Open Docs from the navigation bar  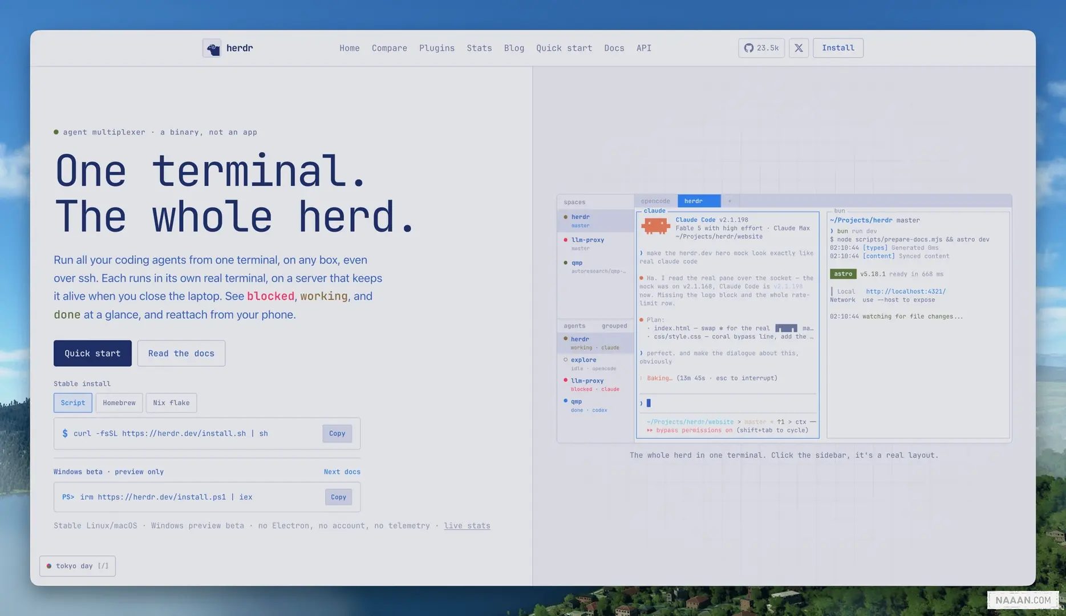614,48
